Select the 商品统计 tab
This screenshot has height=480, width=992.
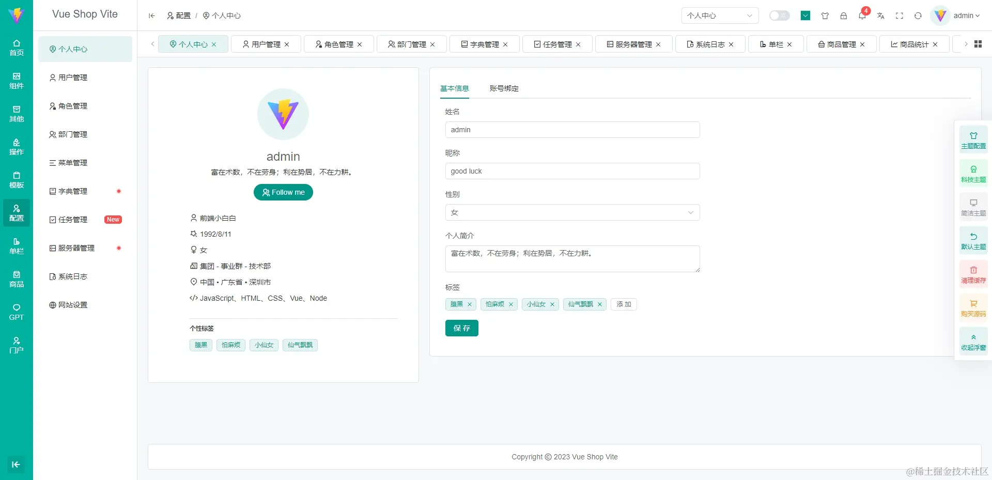click(913, 44)
